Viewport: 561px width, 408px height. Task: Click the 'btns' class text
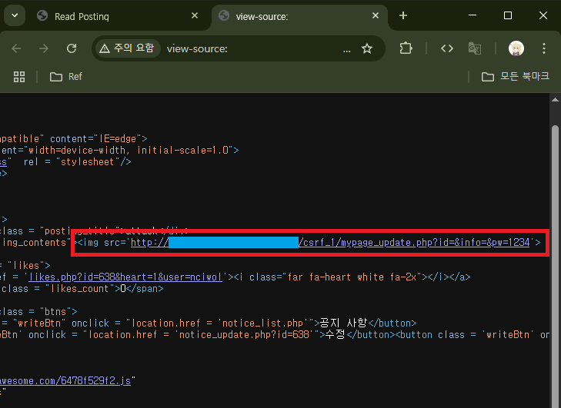coord(55,312)
